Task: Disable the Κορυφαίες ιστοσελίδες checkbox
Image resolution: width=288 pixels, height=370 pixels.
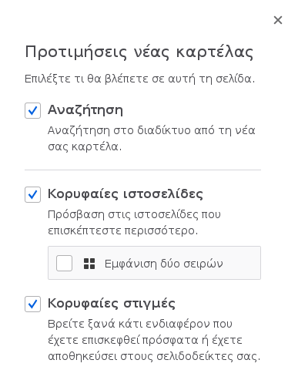Action: pyautogui.click(x=32, y=194)
